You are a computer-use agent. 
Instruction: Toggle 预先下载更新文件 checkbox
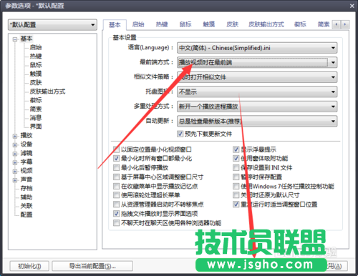click(x=180, y=134)
